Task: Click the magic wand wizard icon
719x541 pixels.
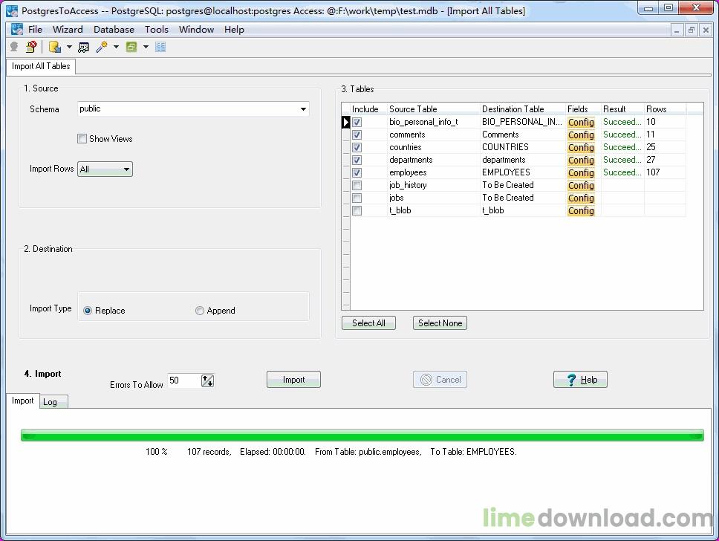Action: point(102,47)
